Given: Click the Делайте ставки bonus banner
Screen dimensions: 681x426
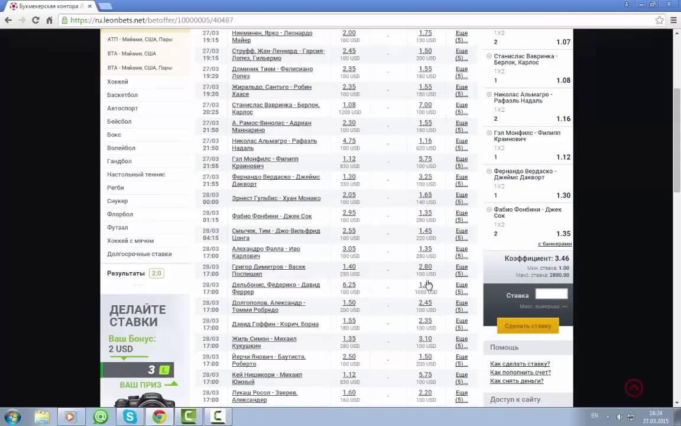Looking at the screenshot, I should [145, 350].
